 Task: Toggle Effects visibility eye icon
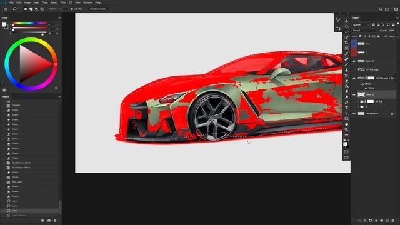point(362,84)
